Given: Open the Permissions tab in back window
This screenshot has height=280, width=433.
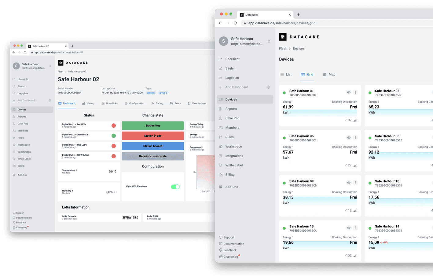Looking at the screenshot, I should click(x=197, y=104).
